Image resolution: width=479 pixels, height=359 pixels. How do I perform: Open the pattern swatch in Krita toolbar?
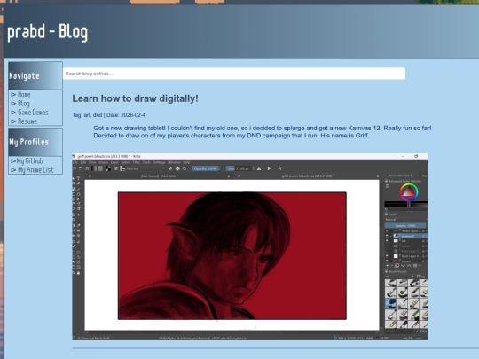coord(100,168)
